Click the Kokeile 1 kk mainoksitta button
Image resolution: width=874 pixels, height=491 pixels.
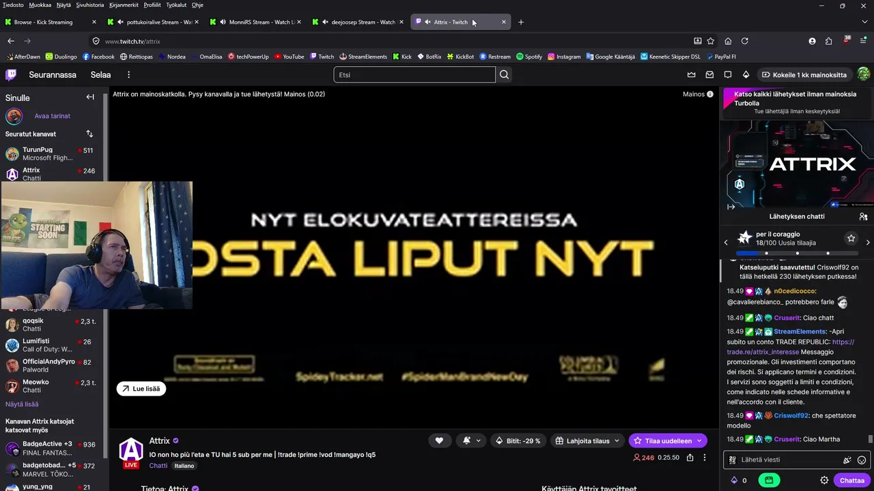[804, 75]
